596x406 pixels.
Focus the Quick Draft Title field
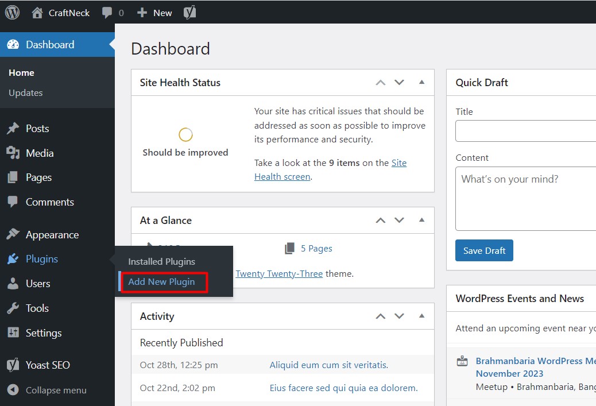pyautogui.click(x=526, y=131)
